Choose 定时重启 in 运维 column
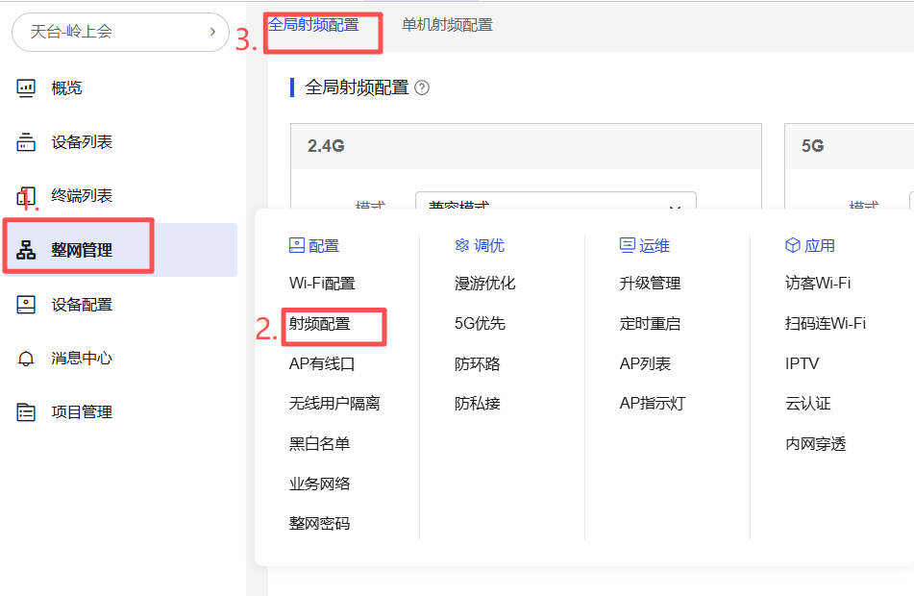Image resolution: width=914 pixels, height=596 pixels. tap(650, 324)
